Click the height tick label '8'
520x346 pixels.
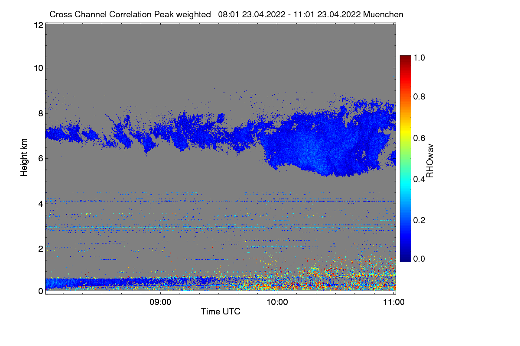click(40, 113)
